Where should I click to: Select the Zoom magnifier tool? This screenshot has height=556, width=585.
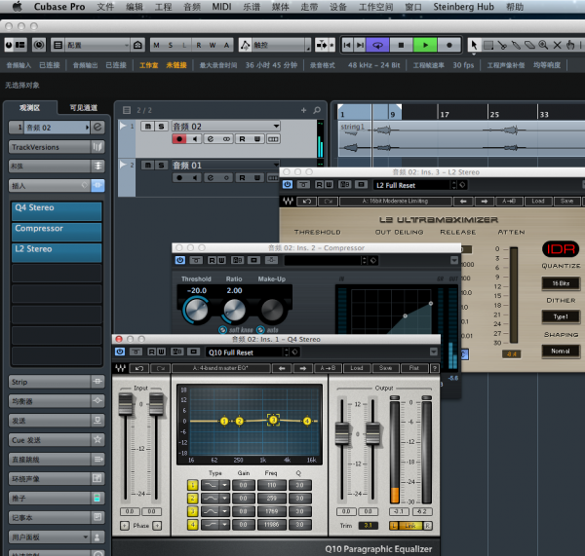point(543,46)
